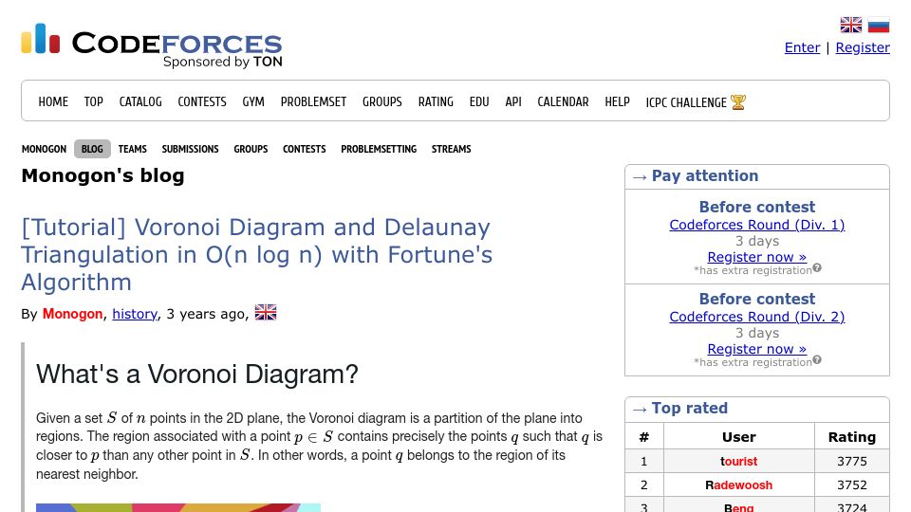Viewport: 911px width, 512px height.
Task: Click the User column header
Action: 739,437
